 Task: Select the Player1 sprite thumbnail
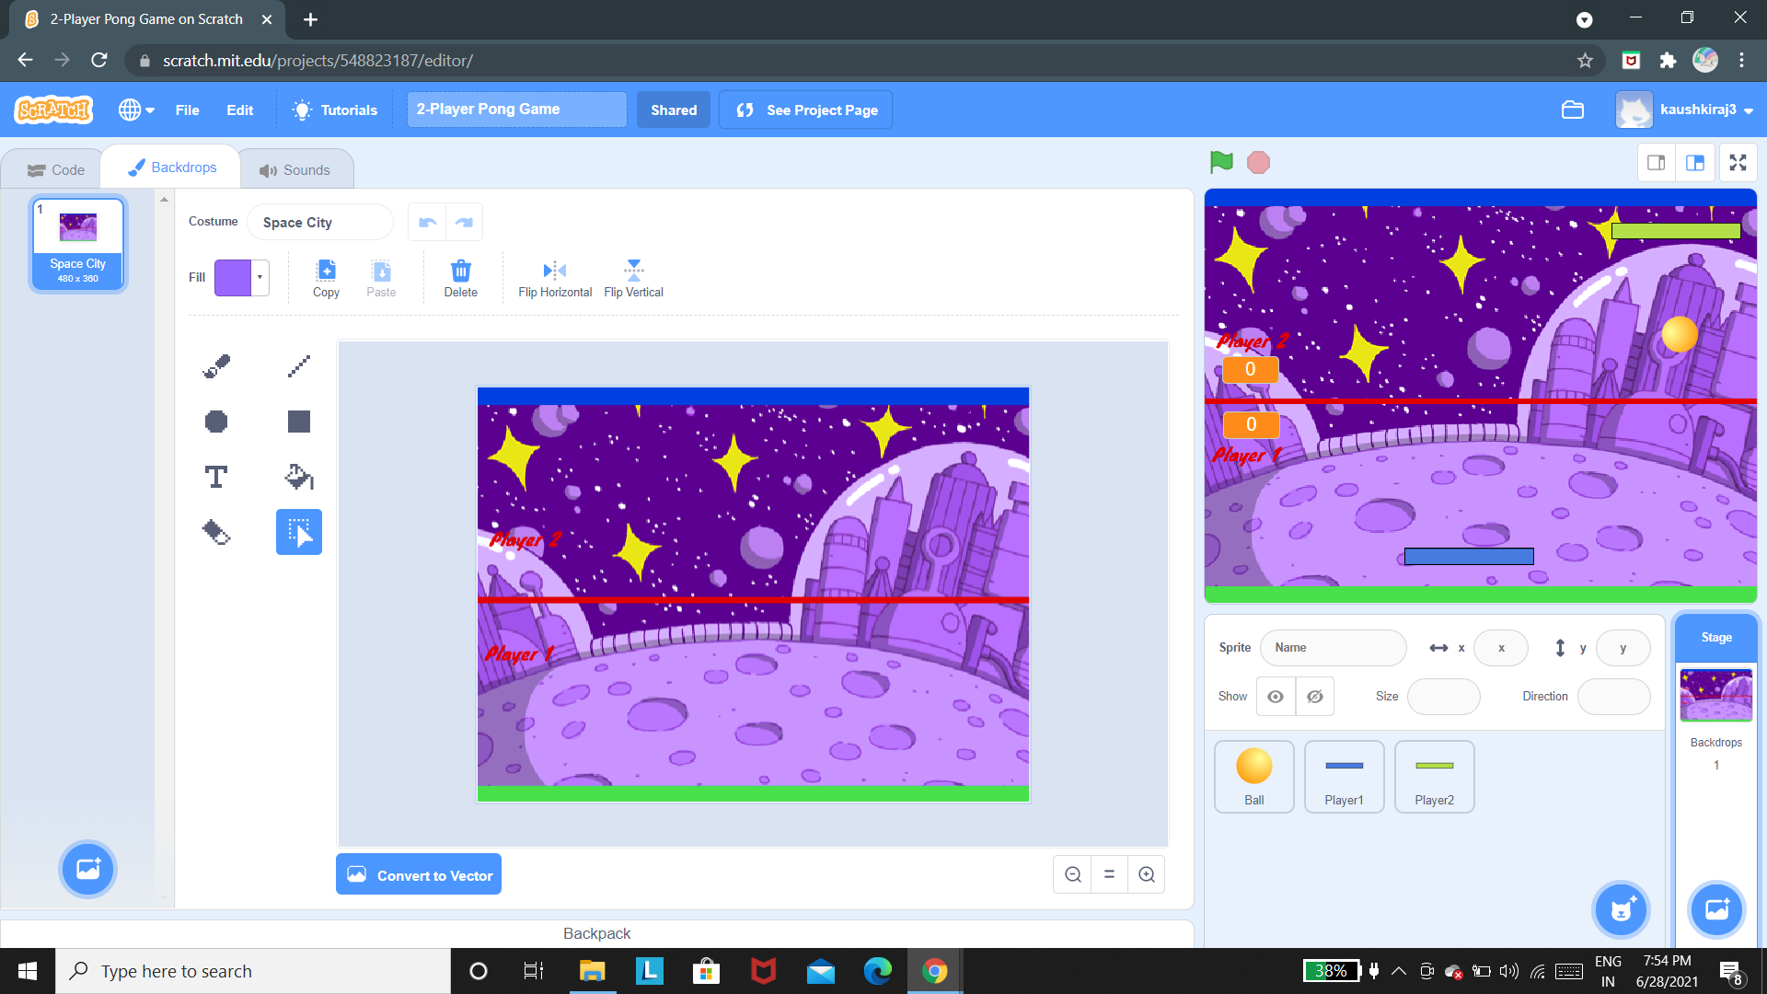(1344, 777)
